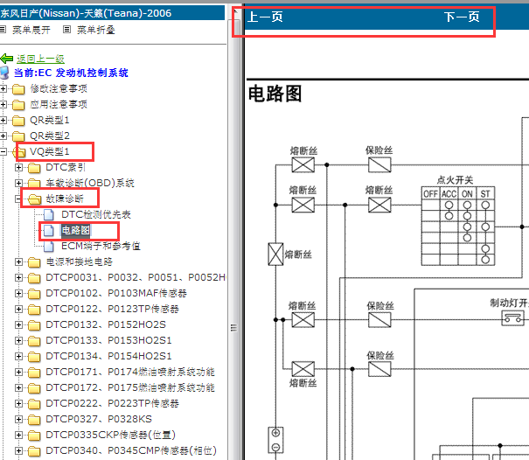529x460 pixels.
Task: Expand the DTCP0102、P0103MAF传感器 node
Action: click(19, 293)
